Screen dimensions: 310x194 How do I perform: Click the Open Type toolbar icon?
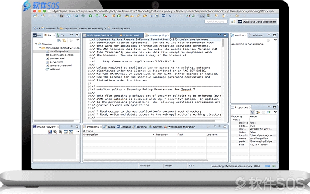(x=127, y=16)
